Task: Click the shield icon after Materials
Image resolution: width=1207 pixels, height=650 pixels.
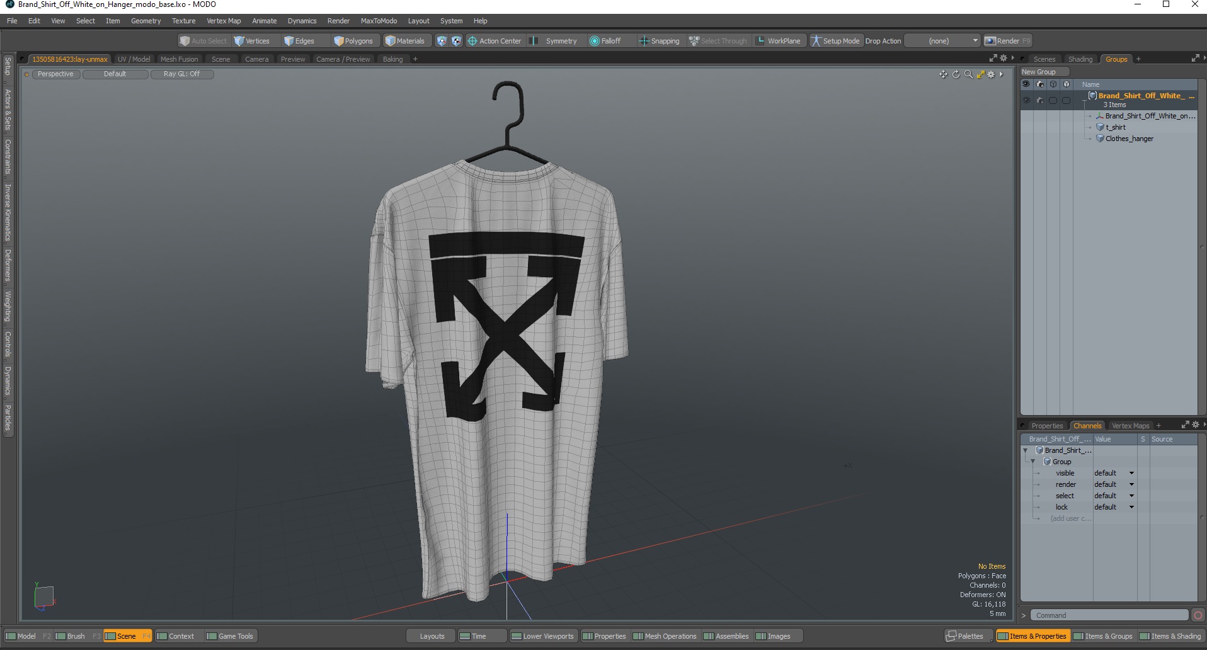Action: (442, 41)
